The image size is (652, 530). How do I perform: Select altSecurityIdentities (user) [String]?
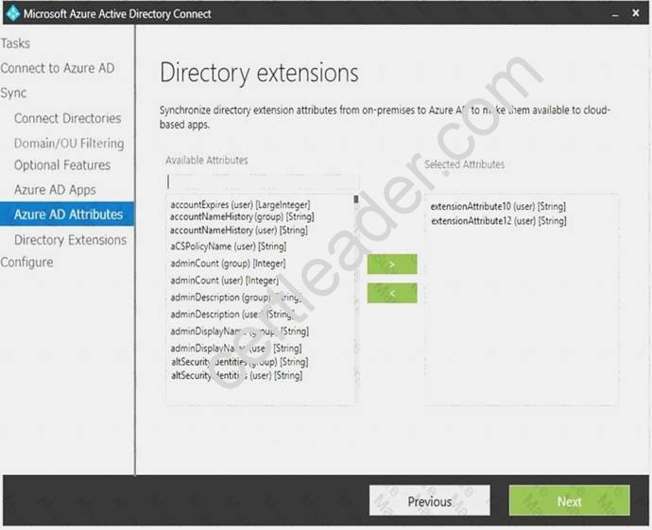point(236,375)
